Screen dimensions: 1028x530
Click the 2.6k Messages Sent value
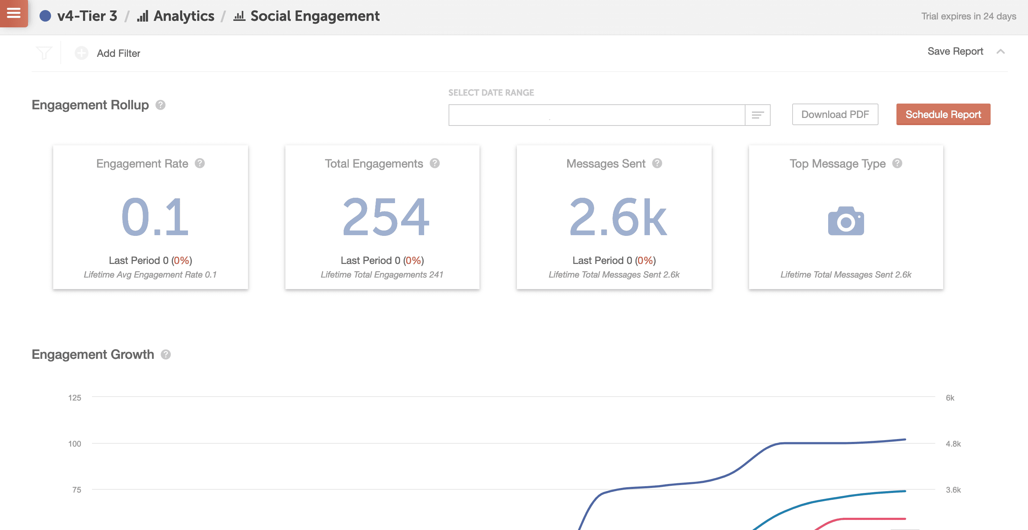pyautogui.click(x=618, y=218)
